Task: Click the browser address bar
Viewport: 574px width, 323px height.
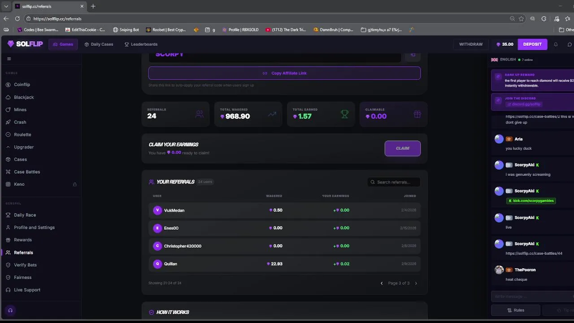Action: [269, 19]
